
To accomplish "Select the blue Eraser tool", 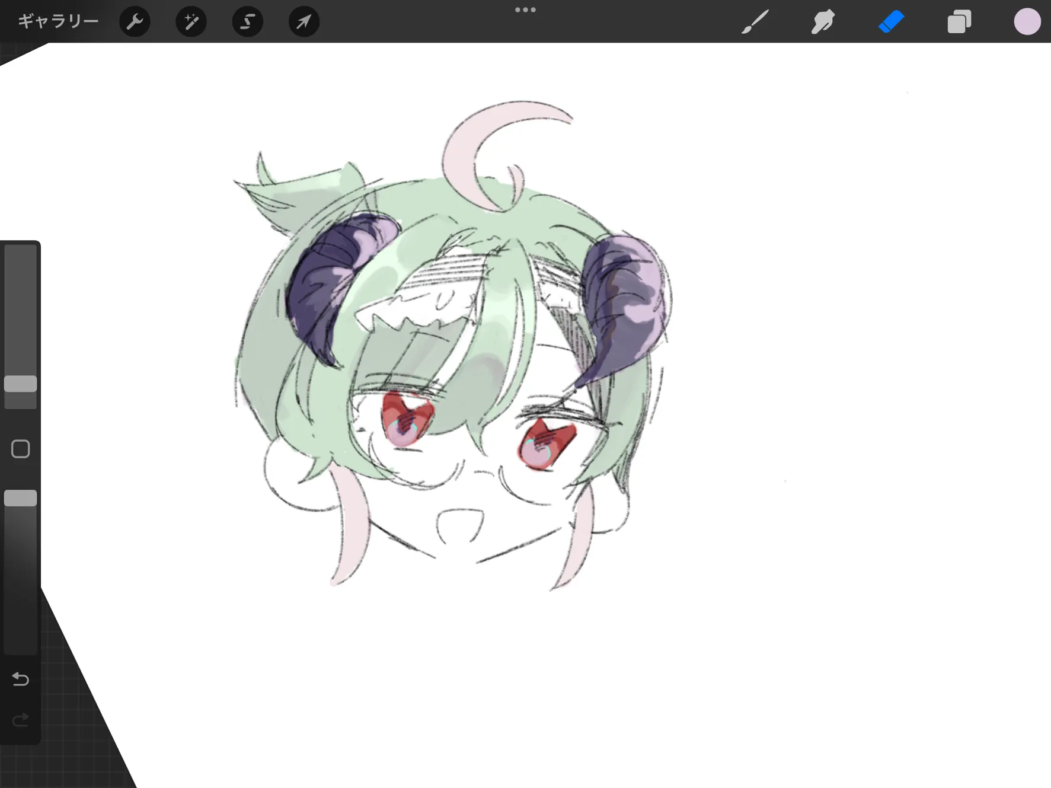I will click(891, 22).
